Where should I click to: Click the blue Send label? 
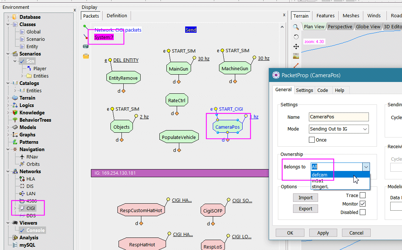point(191,30)
